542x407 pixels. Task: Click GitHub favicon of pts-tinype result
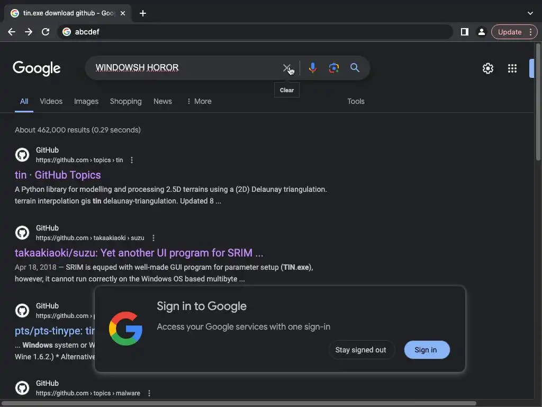(x=22, y=311)
